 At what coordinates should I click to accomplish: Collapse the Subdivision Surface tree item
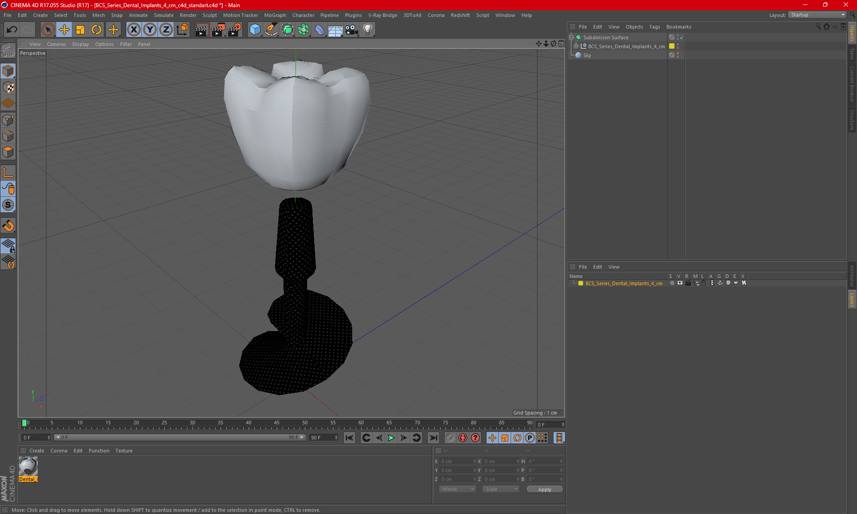571,37
